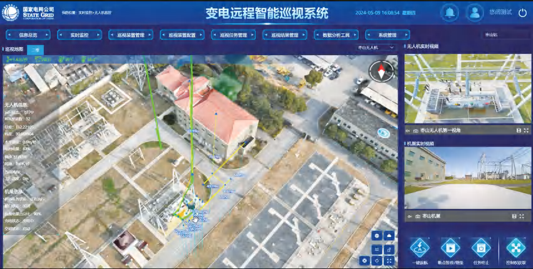Viewport: 533px width, 269px height.
Task: Click the alarm bell notification icon
Action: click(448, 13)
